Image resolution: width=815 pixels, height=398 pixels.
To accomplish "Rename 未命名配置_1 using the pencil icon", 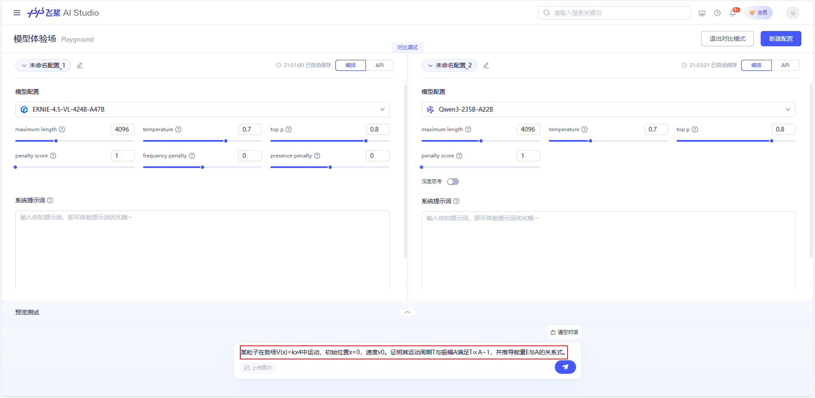I will pyautogui.click(x=80, y=65).
